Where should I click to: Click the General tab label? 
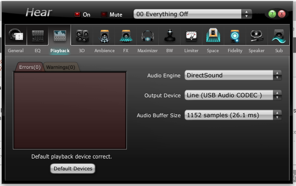16,50
